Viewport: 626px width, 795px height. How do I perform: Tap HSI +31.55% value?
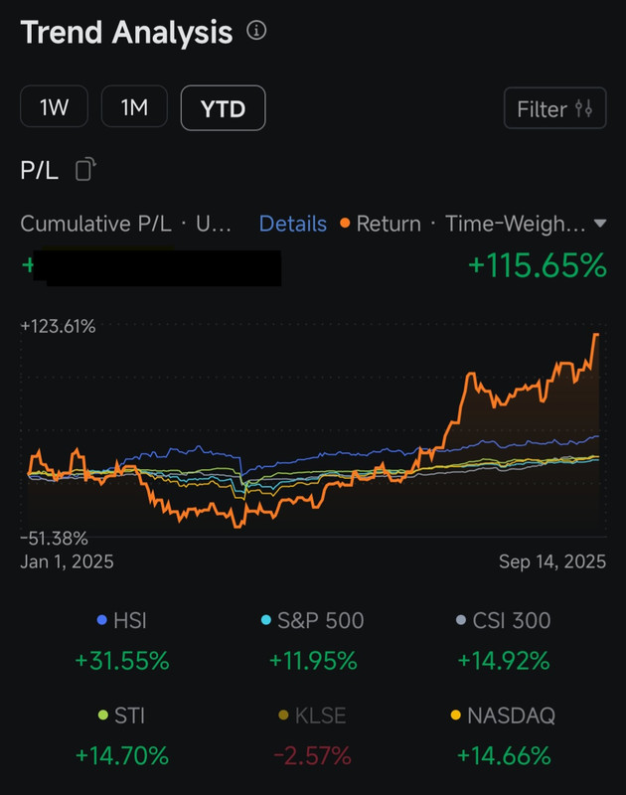point(121,661)
